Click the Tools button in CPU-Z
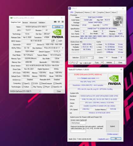Image resolution: width=133 pixels, height=146 pixels. coord(97,62)
